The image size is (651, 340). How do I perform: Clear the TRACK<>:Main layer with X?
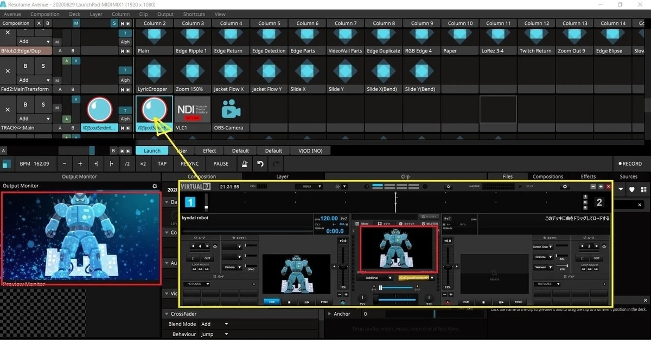click(x=8, y=109)
